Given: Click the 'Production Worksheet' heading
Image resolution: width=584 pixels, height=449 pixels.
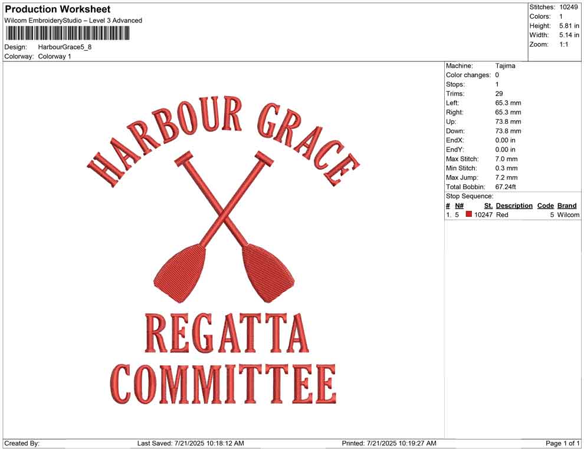Looking at the screenshot, I should 58,9.
